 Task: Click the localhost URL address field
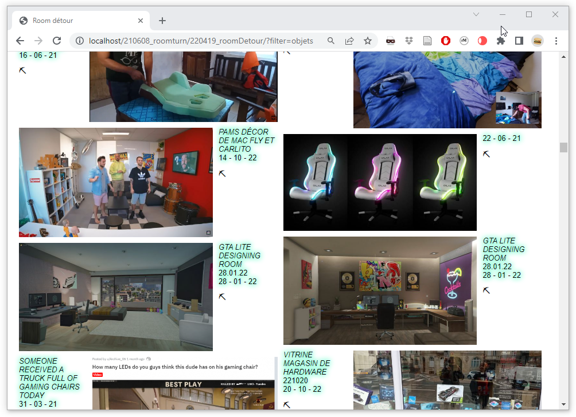pyautogui.click(x=201, y=41)
